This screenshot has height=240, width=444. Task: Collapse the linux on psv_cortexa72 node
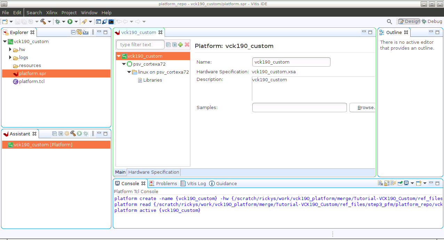click(129, 72)
